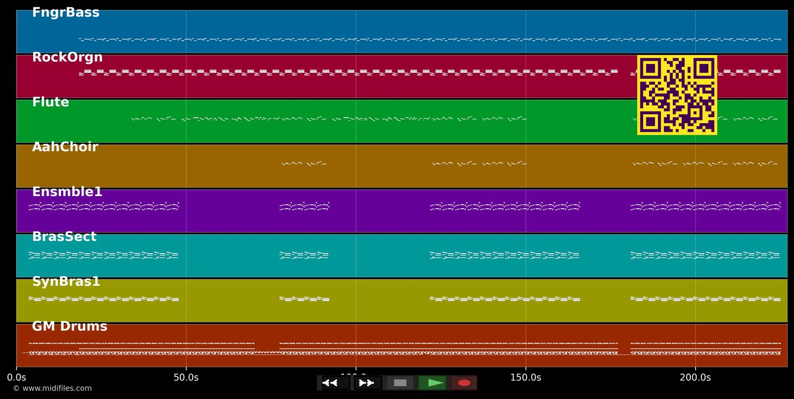Screen dimensions: 794x399
Task: Start playback with green play button
Action: click(432, 383)
